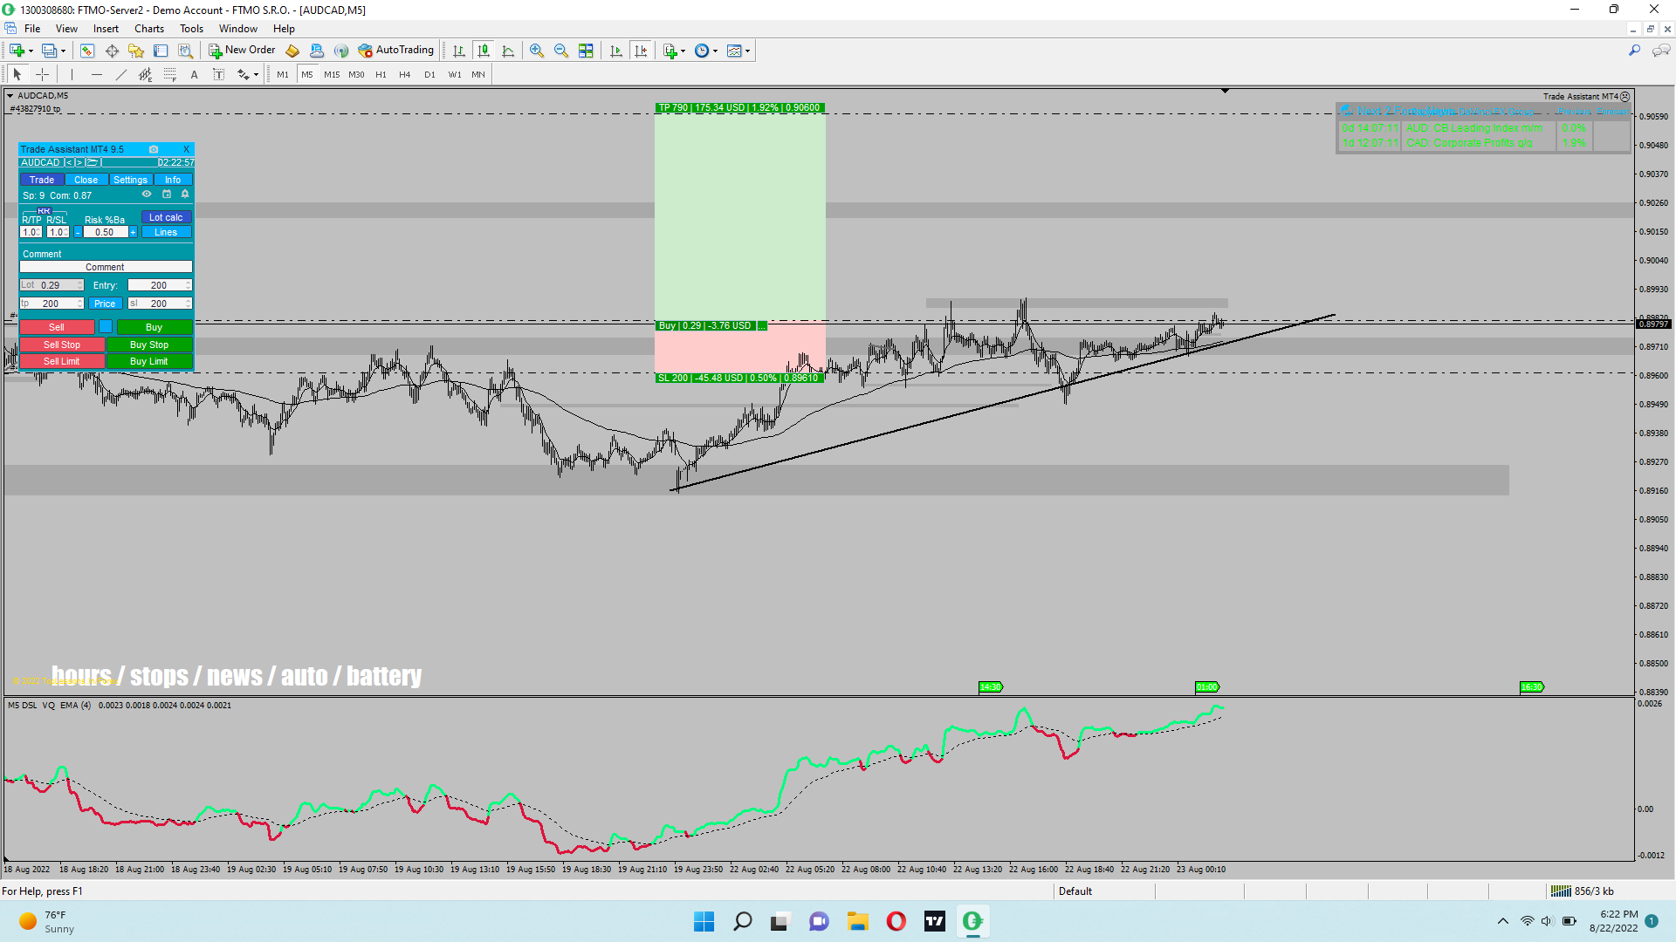Open the periodicity clock dropdown arrow
This screenshot has width=1676, height=942.
pos(716,51)
